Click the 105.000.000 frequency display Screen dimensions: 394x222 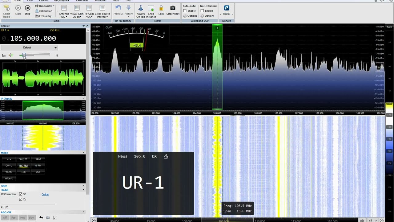(x=33, y=39)
